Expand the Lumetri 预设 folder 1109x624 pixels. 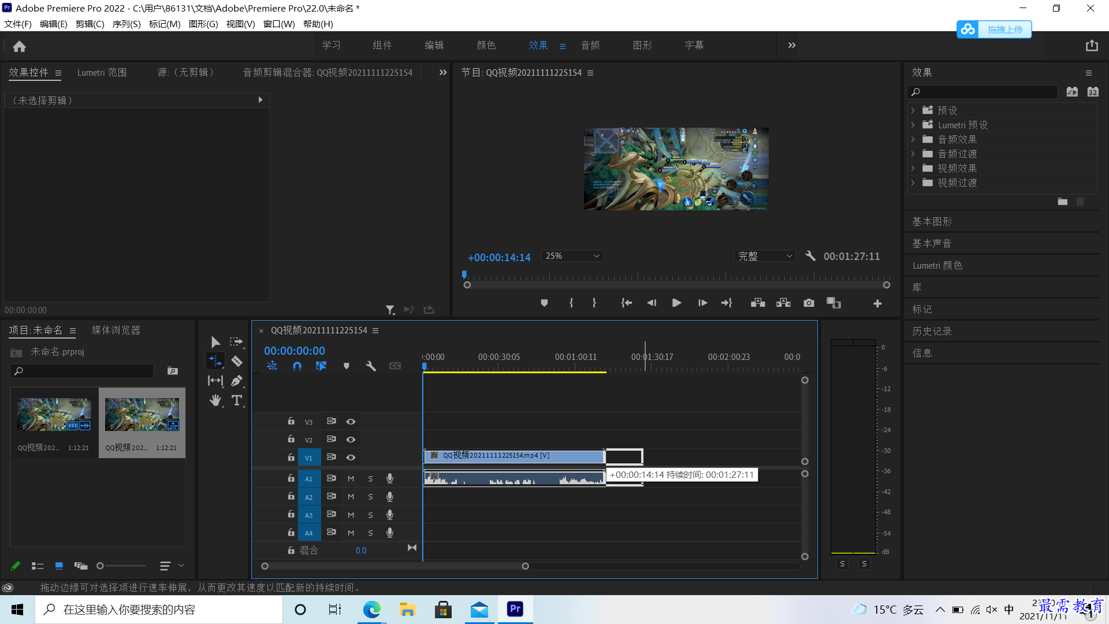(913, 125)
